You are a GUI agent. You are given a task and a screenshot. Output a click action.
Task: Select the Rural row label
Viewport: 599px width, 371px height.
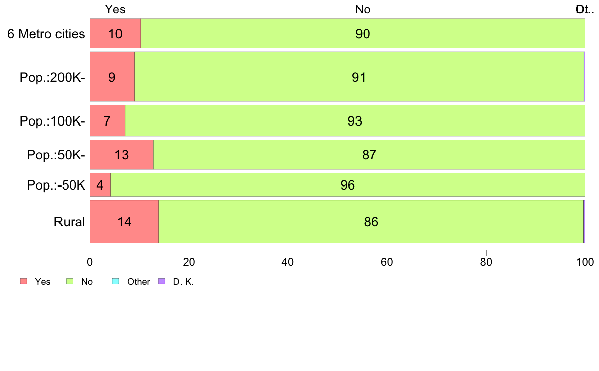[x=69, y=222]
